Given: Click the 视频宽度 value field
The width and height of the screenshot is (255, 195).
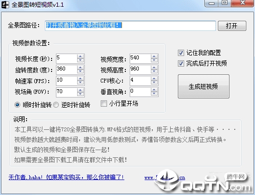Looking at the screenshot, I should tap(140, 58).
